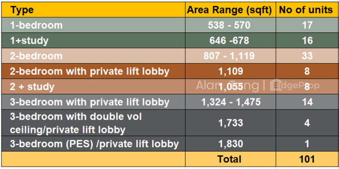This screenshot has height=169, width=339.
Task: Select the 1,733 area cell
Action: tap(230, 123)
